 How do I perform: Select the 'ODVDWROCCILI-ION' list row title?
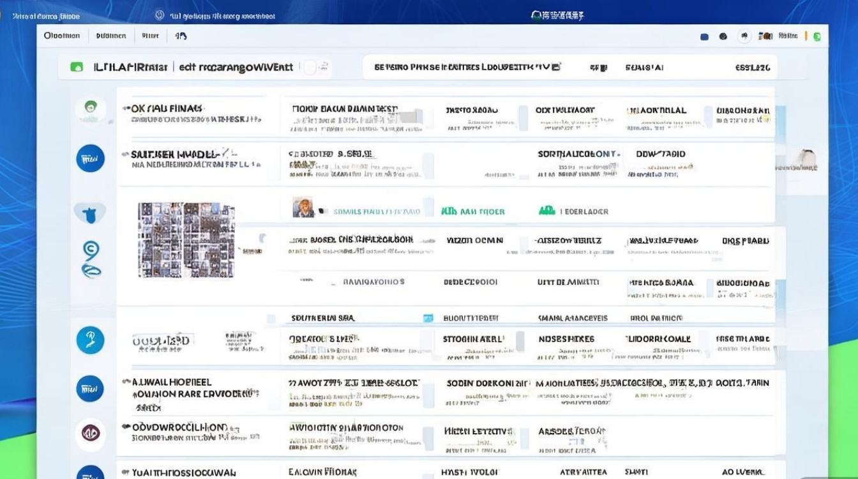(x=179, y=427)
